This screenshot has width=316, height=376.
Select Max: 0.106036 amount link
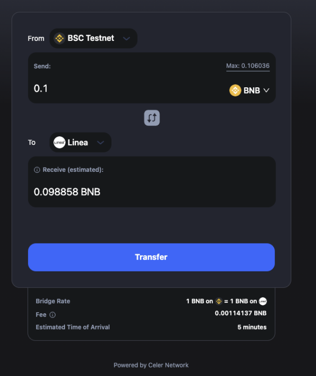click(x=248, y=66)
